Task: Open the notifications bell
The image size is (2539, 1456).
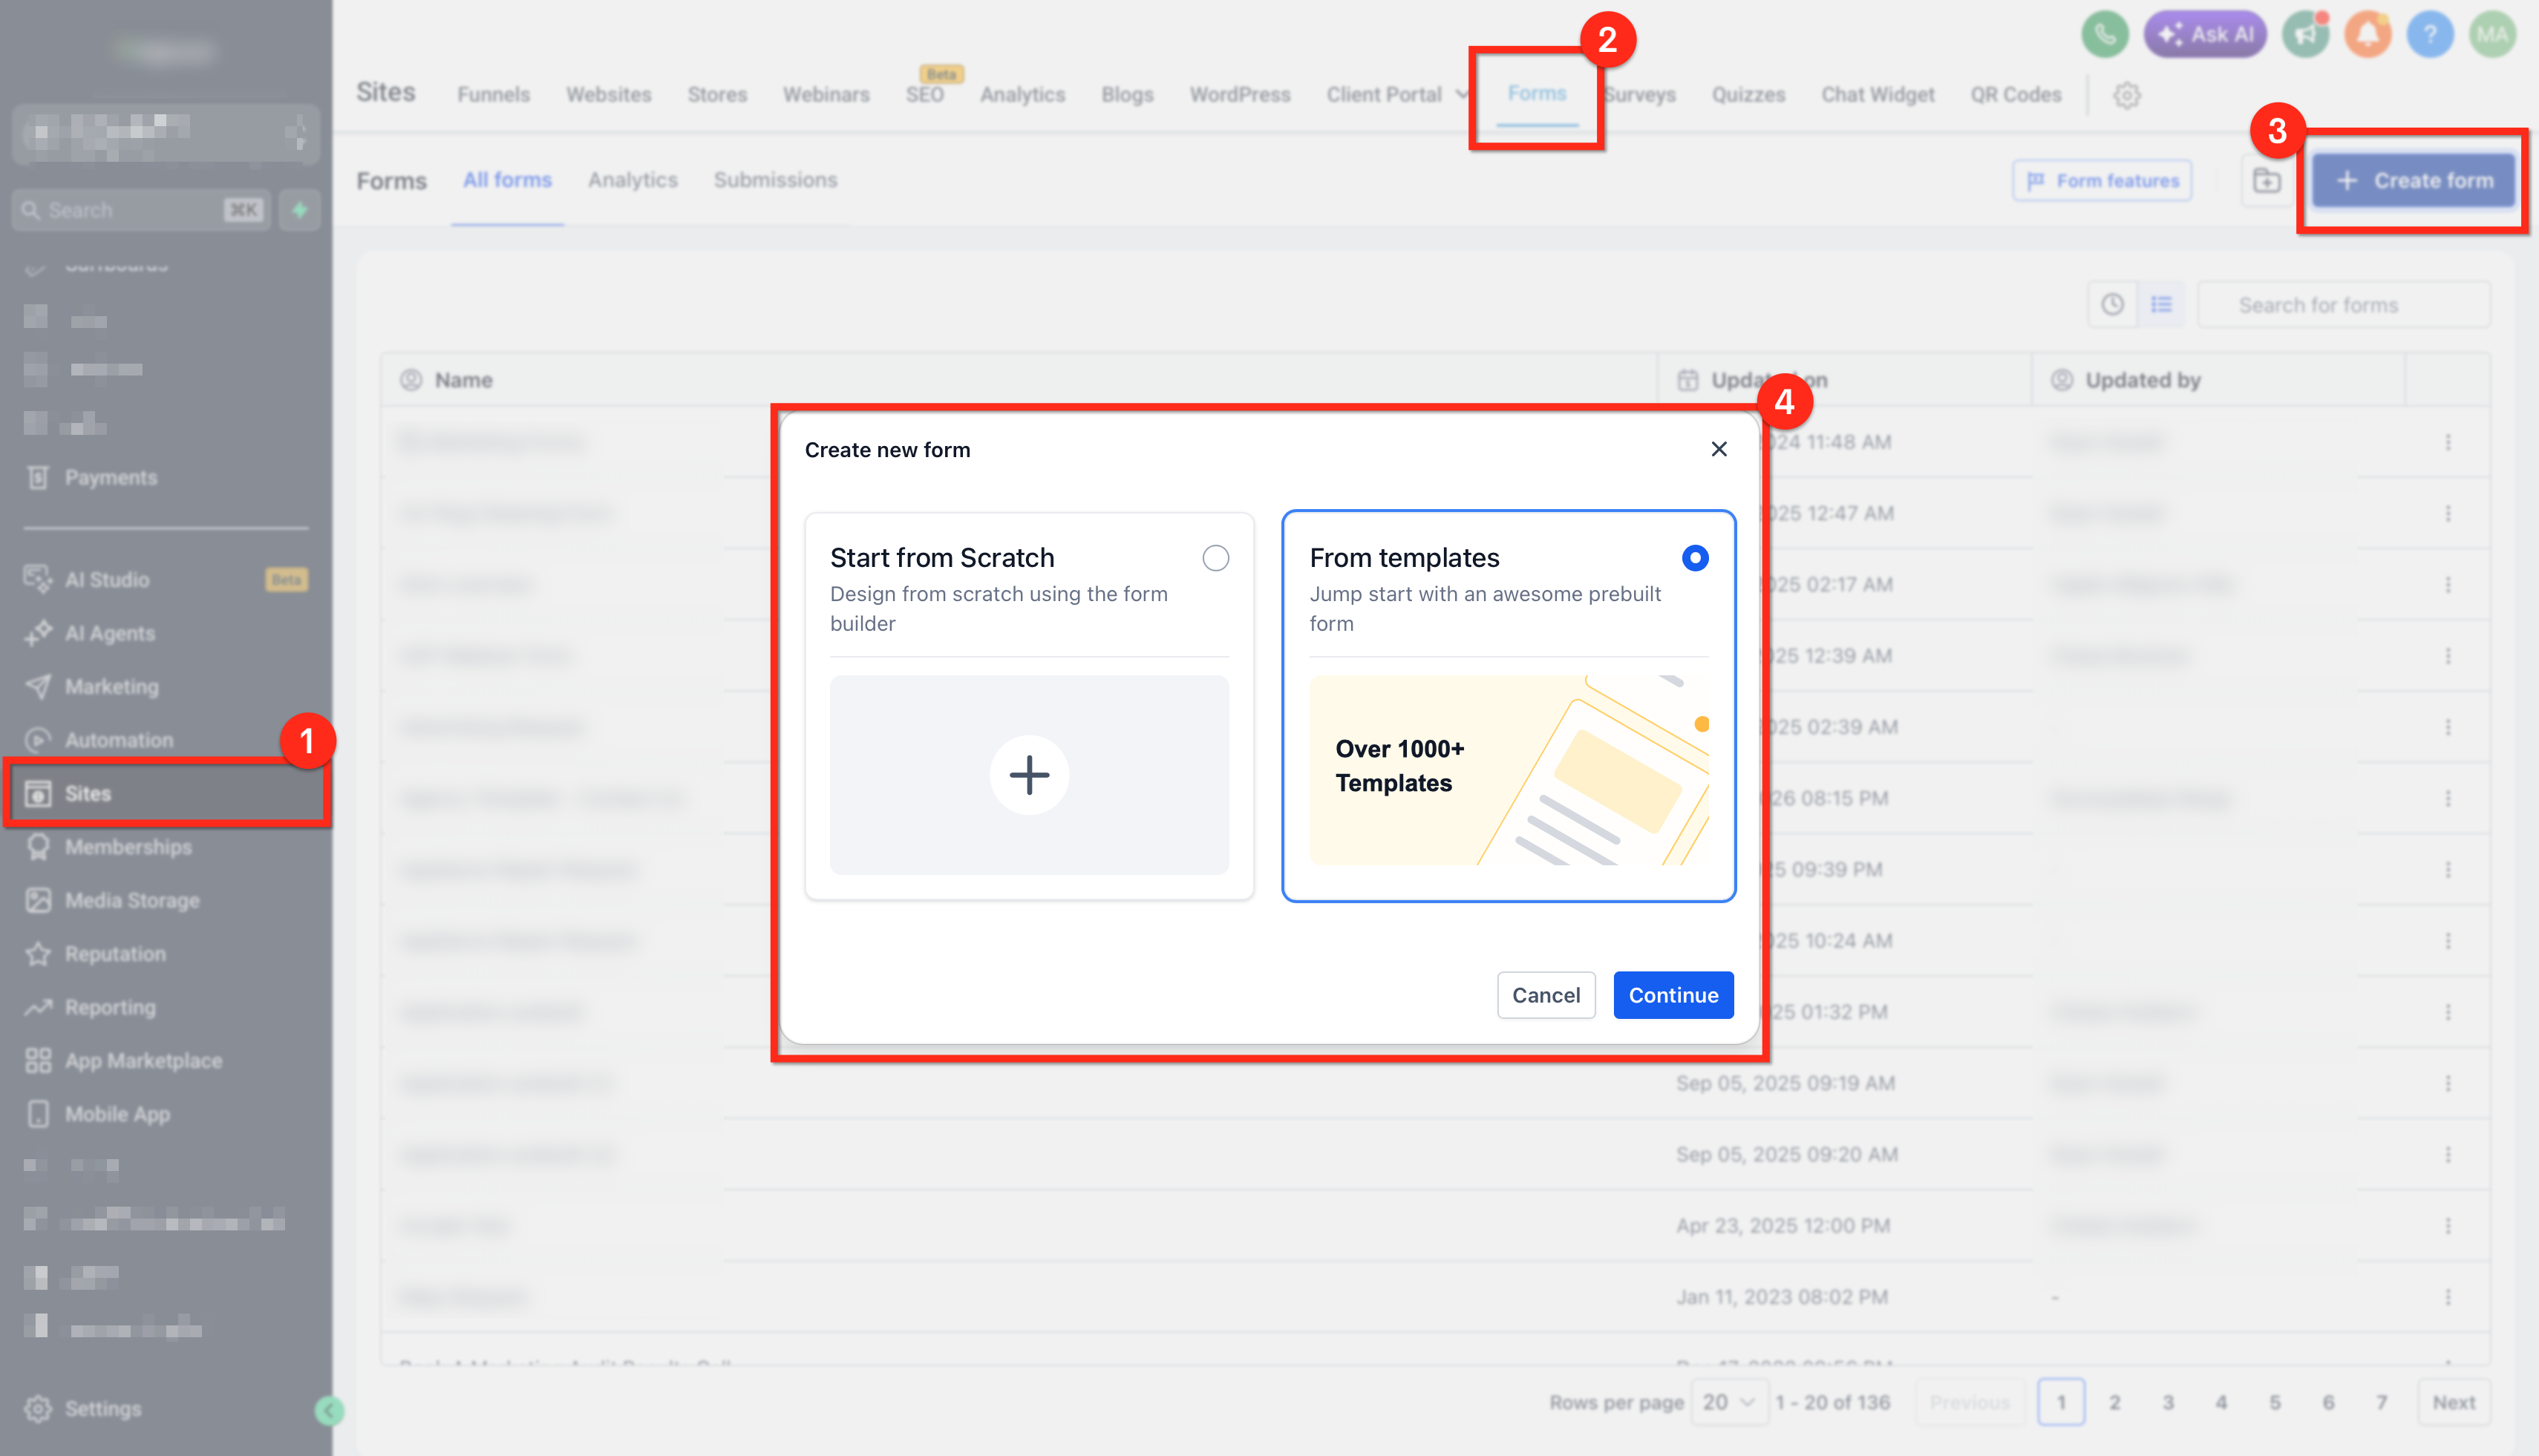Action: pyautogui.click(x=2368, y=35)
